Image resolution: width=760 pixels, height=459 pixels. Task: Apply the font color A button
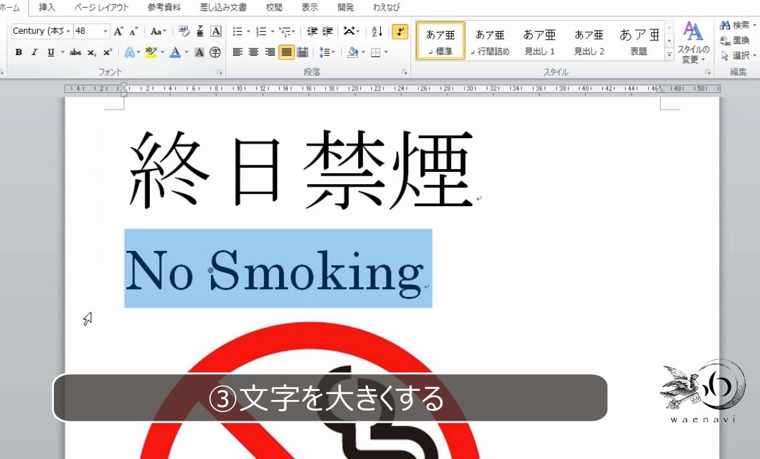point(175,53)
